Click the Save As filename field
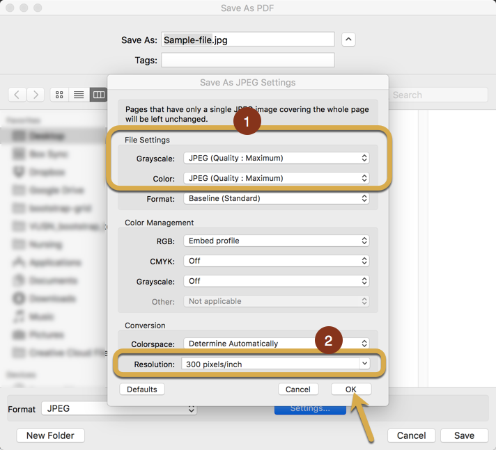This screenshot has height=450, width=496. coord(247,40)
